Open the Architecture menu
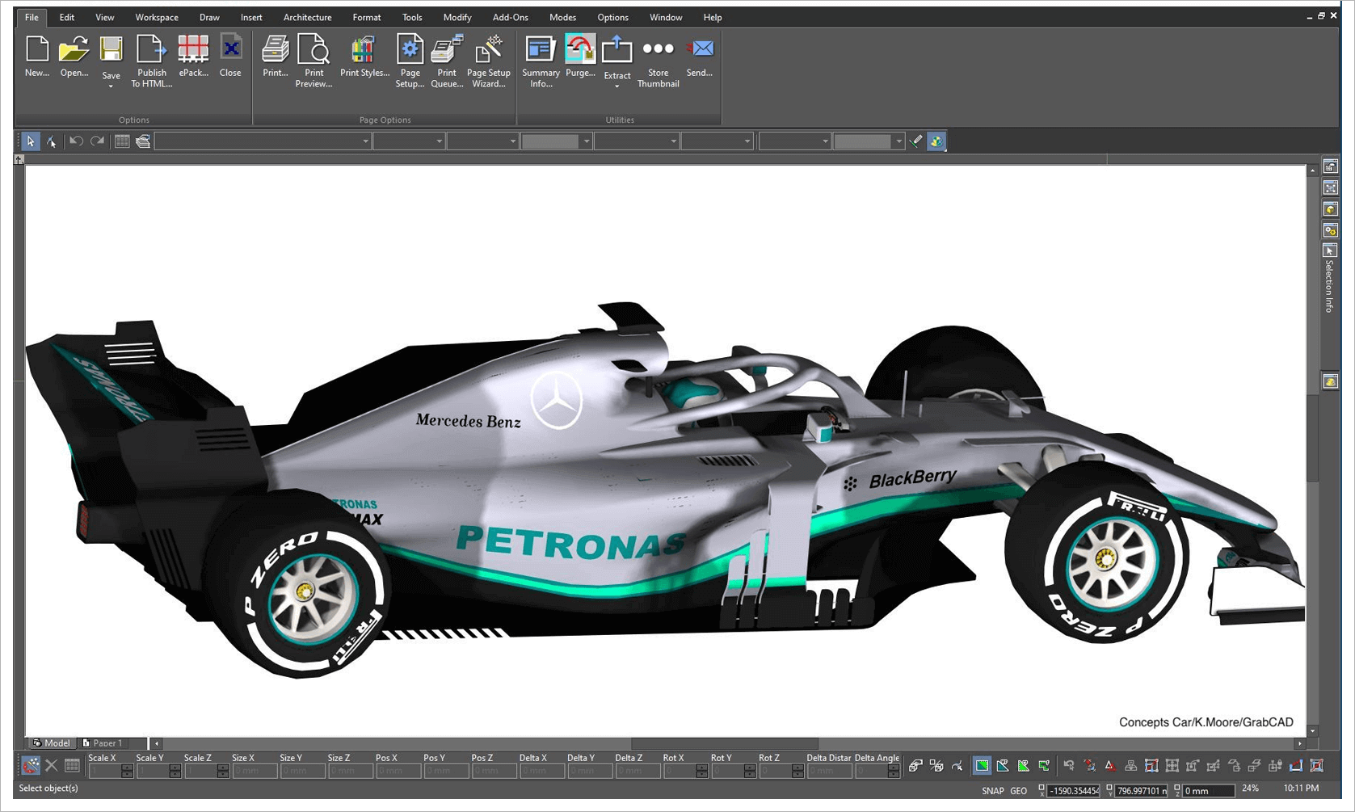This screenshot has height=812, width=1355. click(307, 17)
